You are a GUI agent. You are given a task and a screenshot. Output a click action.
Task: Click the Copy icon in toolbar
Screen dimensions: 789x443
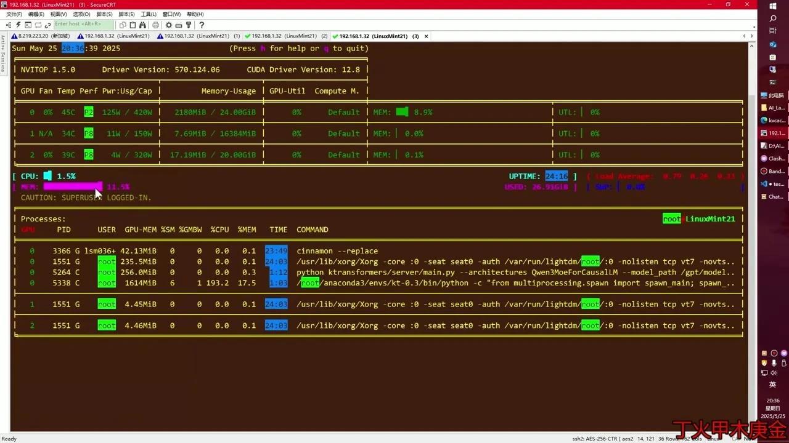[x=123, y=25]
